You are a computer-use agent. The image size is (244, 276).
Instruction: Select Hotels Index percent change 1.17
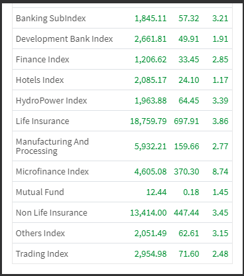point(220,80)
